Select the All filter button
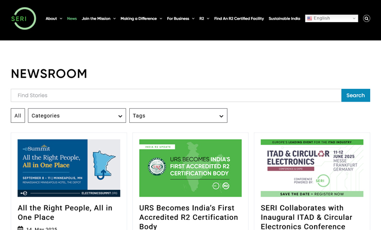This screenshot has height=230, width=381. tap(18, 116)
